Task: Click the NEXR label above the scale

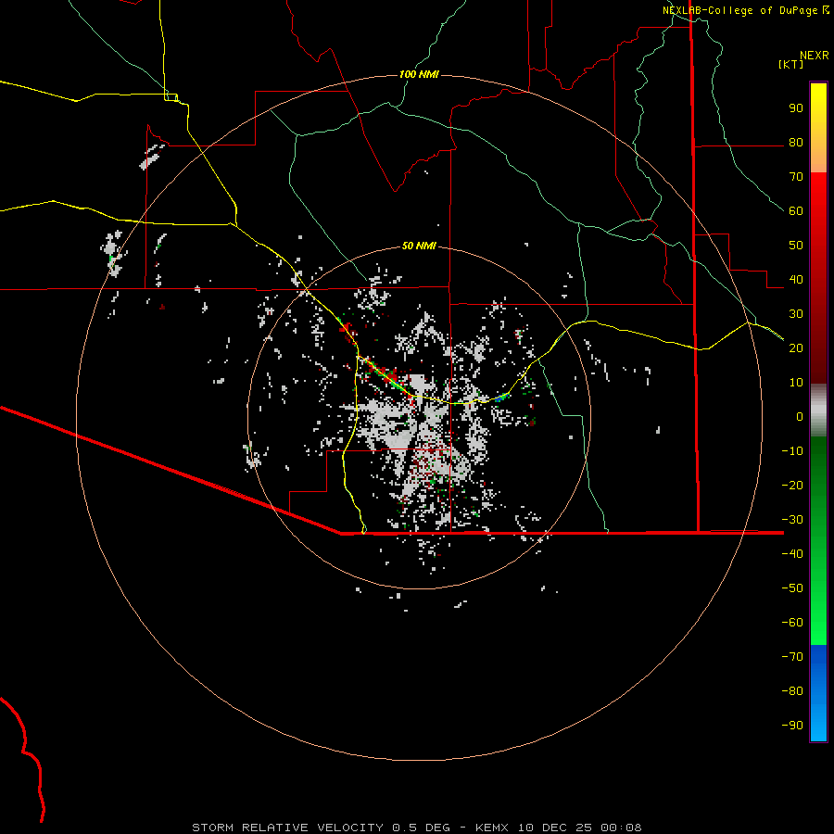Action: 815,56
